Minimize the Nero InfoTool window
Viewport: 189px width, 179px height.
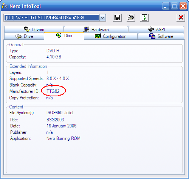[166, 6]
